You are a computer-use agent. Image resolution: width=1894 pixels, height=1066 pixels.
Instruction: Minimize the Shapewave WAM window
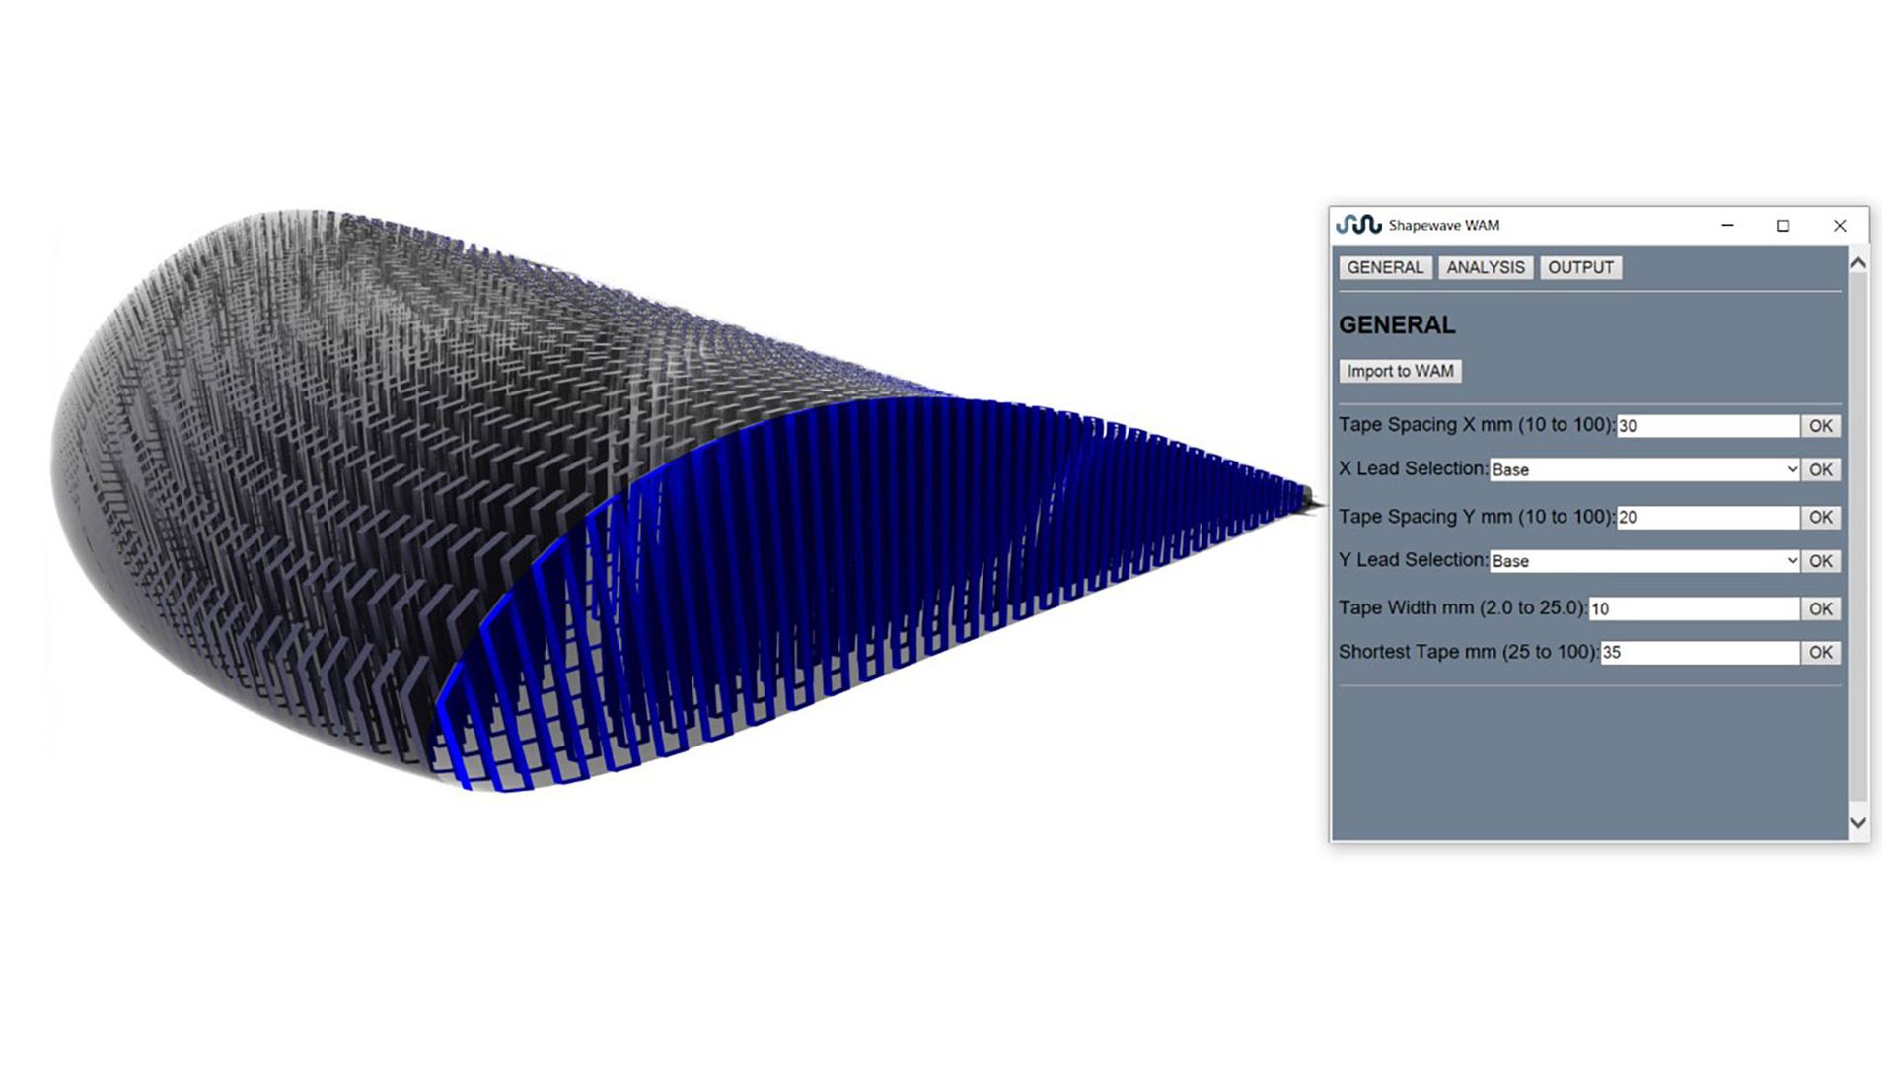1727,226
